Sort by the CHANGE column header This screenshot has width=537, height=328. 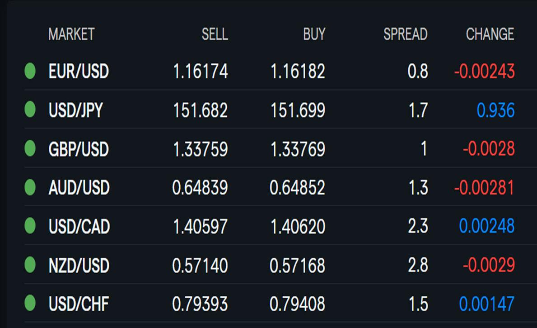(490, 34)
